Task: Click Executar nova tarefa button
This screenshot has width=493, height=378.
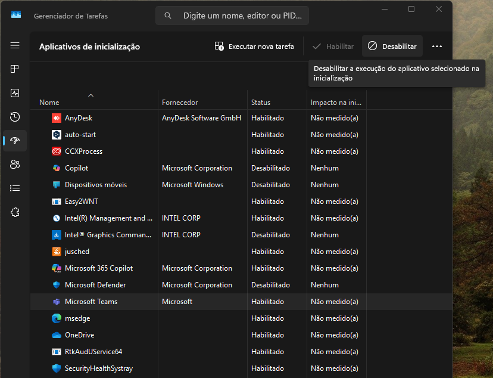Action: pyautogui.click(x=254, y=47)
